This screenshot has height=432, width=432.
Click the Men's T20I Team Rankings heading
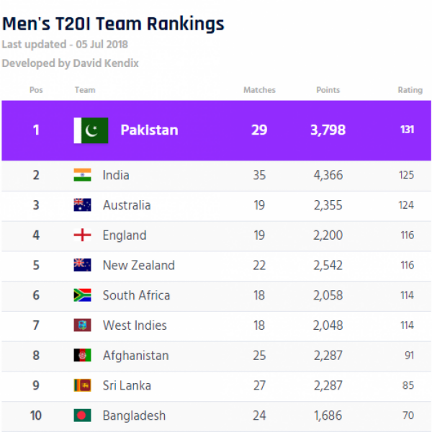tap(113, 24)
